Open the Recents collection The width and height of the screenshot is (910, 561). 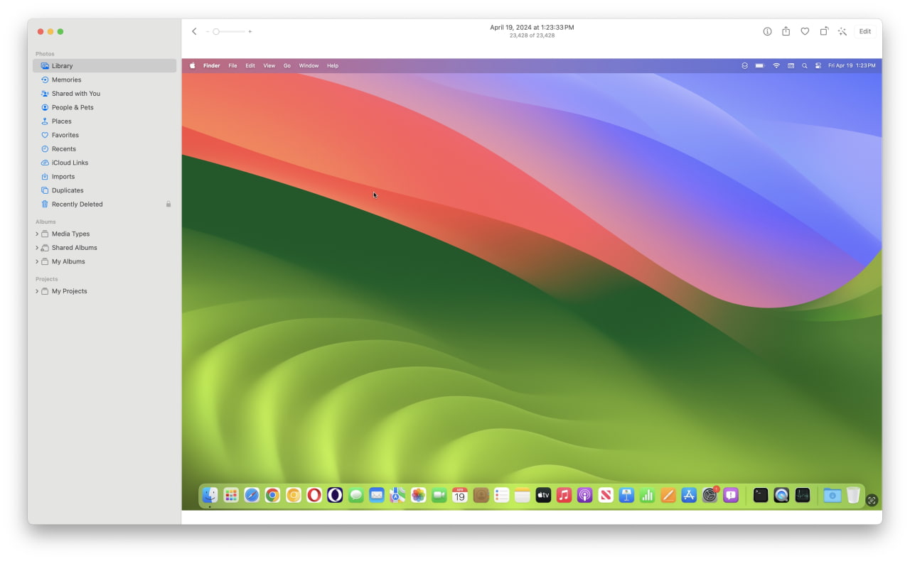click(x=65, y=148)
